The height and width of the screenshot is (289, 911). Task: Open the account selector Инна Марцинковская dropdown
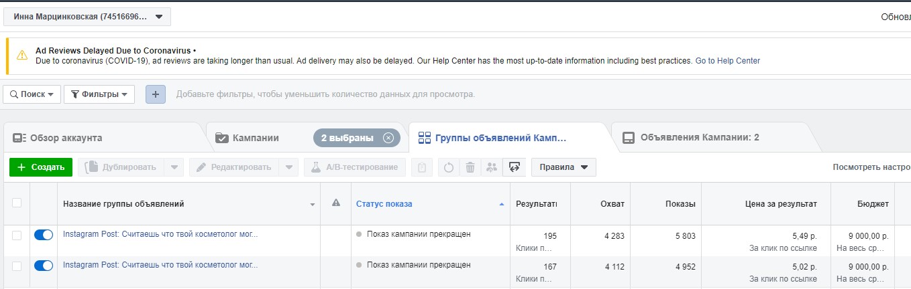[87, 17]
